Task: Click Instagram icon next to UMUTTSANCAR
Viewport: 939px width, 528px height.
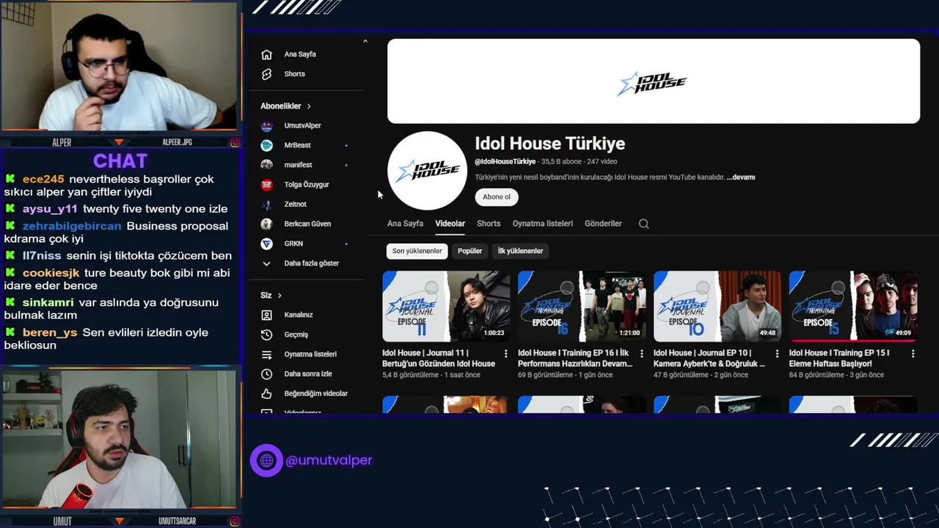Action: (x=235, y=521)
